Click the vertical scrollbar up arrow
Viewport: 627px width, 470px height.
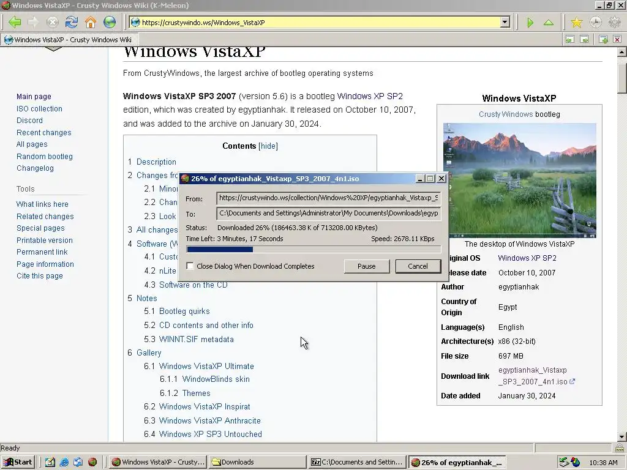[622, 52]
